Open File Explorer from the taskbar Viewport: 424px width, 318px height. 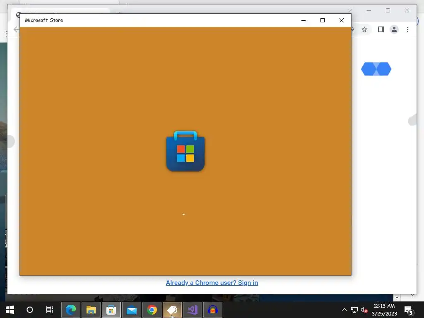point(91,310)
